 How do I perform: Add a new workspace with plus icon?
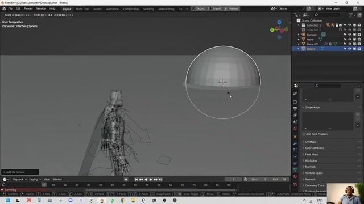[x=187, y=9]
